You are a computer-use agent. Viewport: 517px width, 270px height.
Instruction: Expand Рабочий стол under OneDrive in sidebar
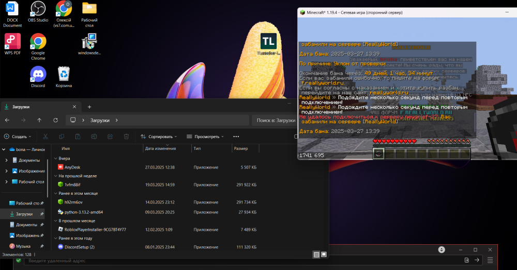coord(6,182)
